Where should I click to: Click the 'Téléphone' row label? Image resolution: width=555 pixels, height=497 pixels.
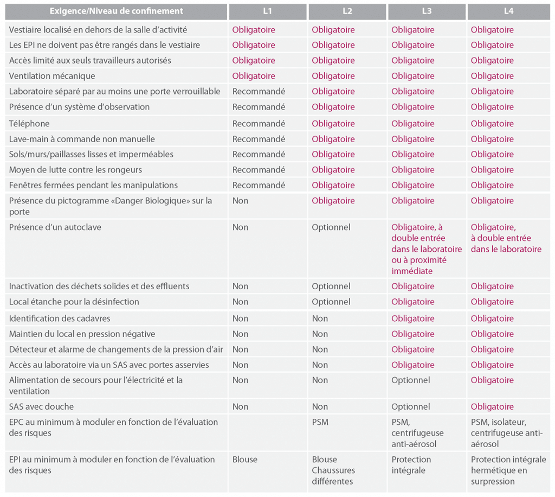coord(29,124)
